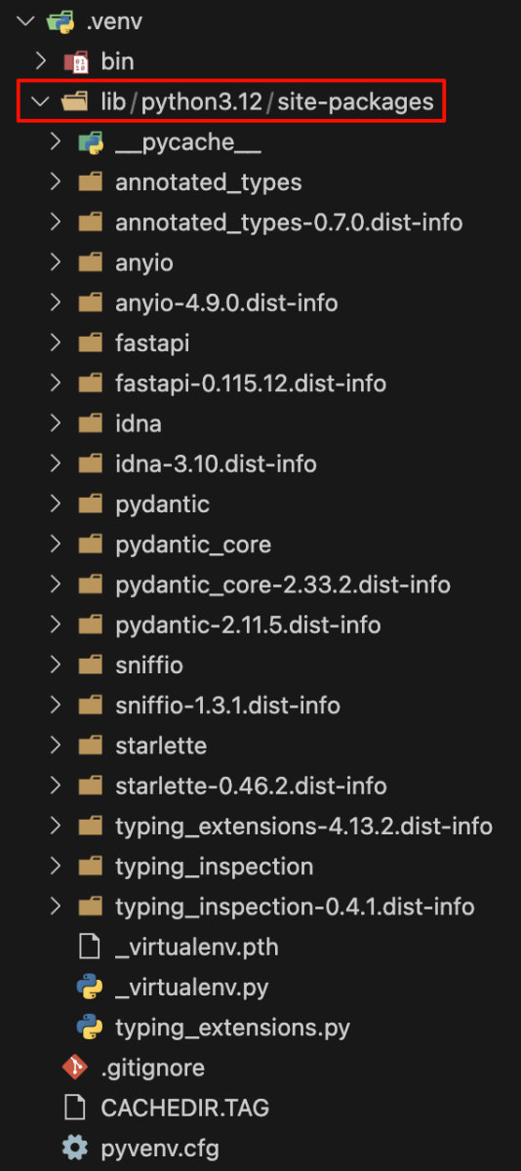Select typing_inspection-0.4.1.dist-info folder
521x1171 pixels.
tap(260, 907)
